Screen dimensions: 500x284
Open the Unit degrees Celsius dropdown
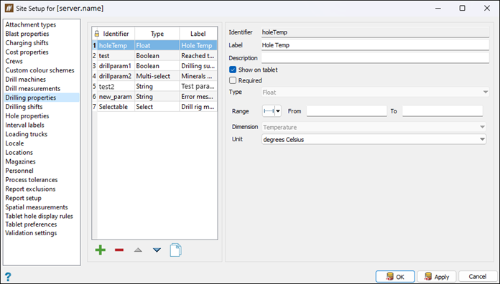tap(374, 139)
